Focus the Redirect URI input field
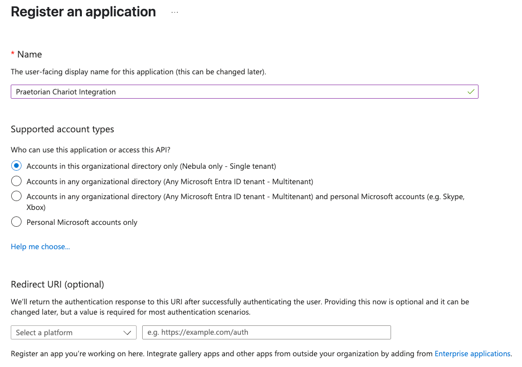Image resolution: width=522 pixels, height=367 pixels. coord(266,332)
